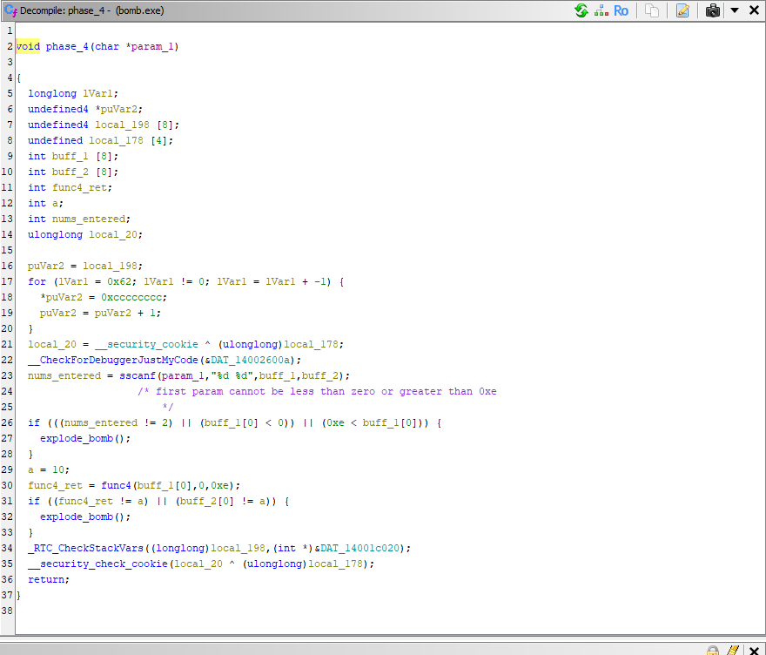Close the bottom panel with its X
Image resolution: width=766 pixels, height=655 pixels.
[754, 650]
